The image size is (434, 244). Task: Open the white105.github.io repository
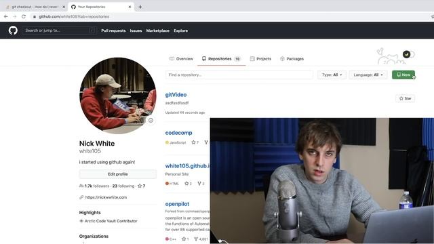tap(187, 166)
